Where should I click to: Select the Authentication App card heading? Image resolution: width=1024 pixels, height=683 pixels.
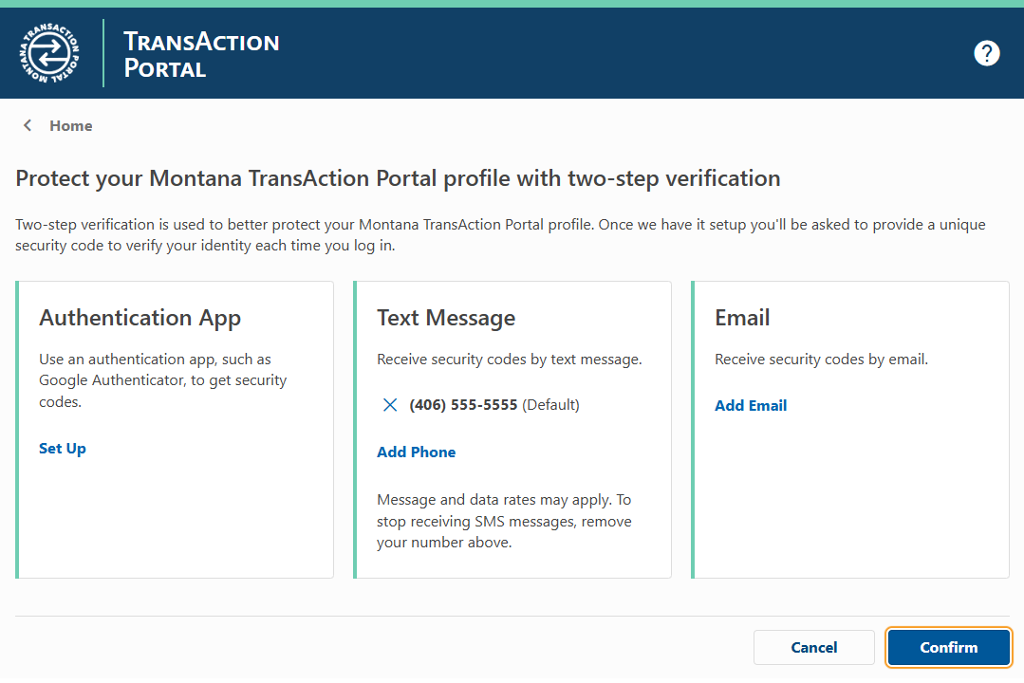click(140, 318)
